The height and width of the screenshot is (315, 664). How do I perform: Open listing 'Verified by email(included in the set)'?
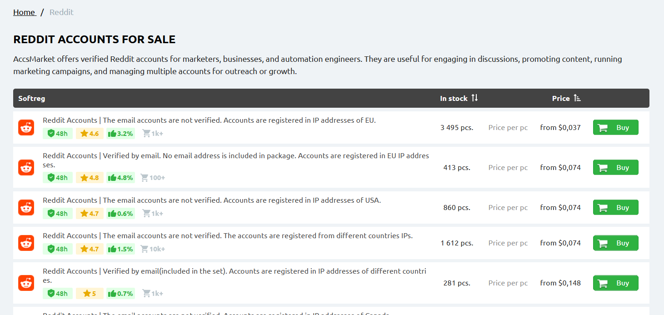tap(235, 275)
